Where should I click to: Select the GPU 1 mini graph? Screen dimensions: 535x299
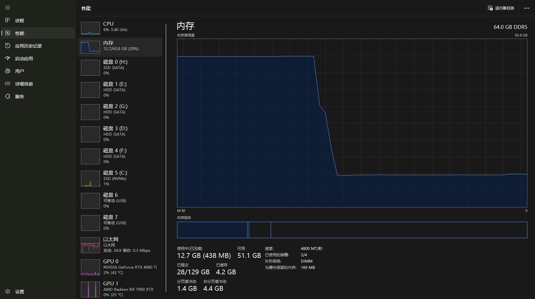click(90, 289)
